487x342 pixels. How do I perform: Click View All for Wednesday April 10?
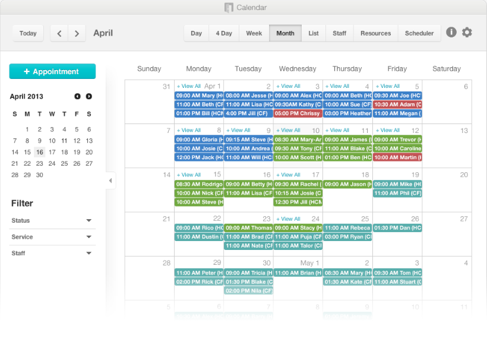pos(288,130)
